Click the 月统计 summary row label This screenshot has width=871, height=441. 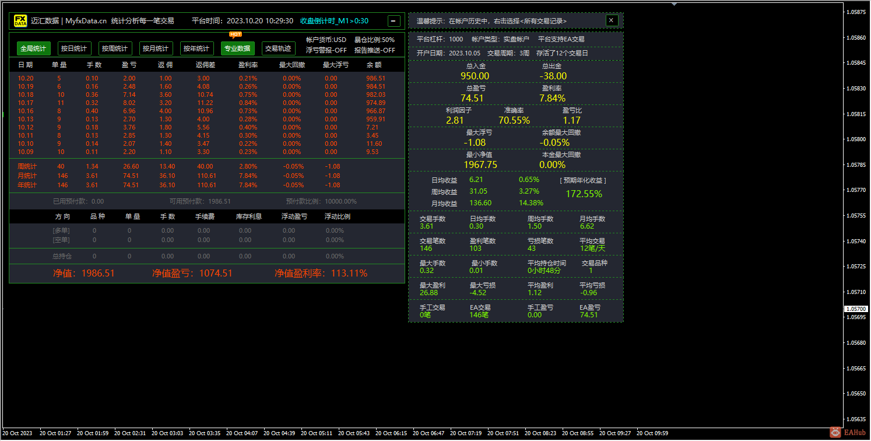tap(27, 176)
